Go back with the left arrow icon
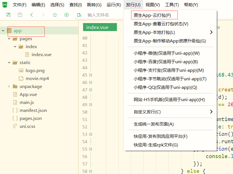The height and width of the screenshot is (174, 233). coord(32,15)
